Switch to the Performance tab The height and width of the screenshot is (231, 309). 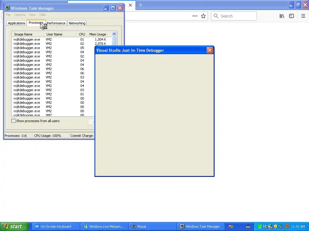tap(56, 23)
